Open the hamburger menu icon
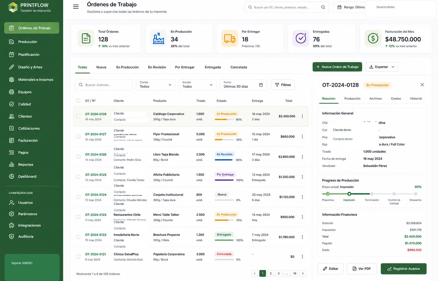438x281 pixels. [76, 7]
